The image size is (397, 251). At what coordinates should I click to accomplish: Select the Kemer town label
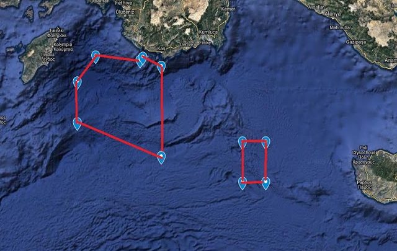[x=228, y=9]
